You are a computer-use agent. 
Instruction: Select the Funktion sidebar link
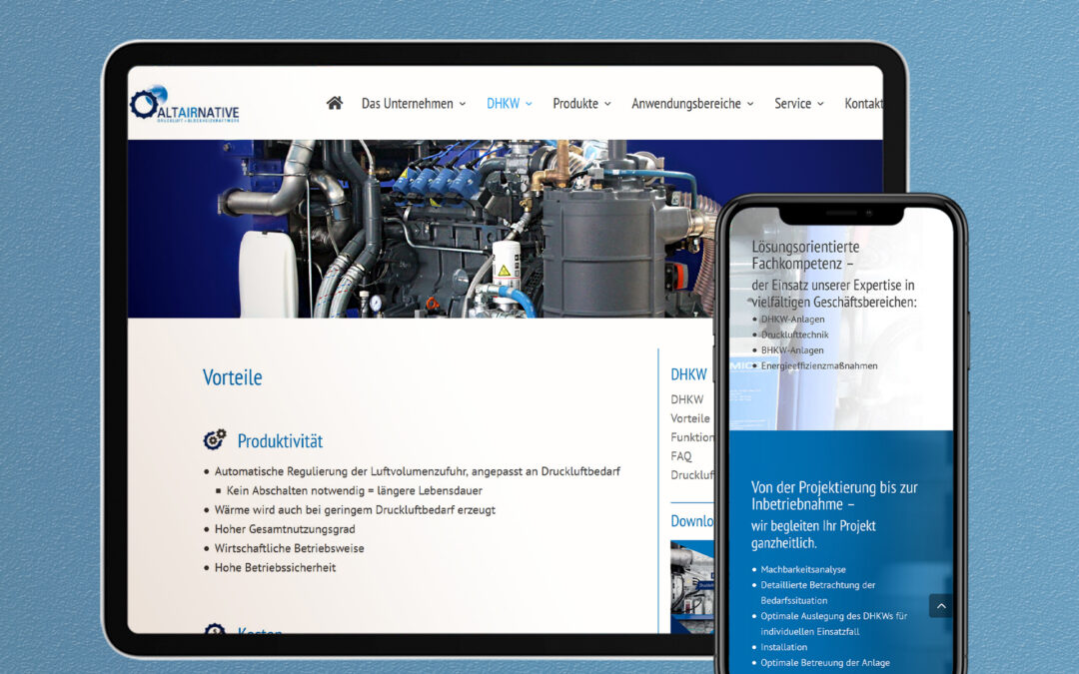(691, 436)
